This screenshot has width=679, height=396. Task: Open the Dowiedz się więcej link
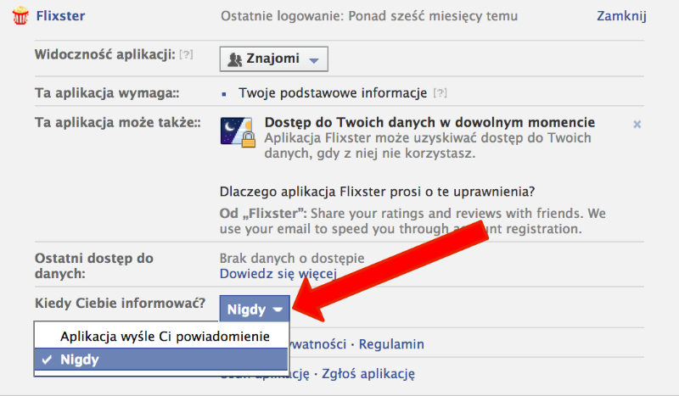point(278,274)
